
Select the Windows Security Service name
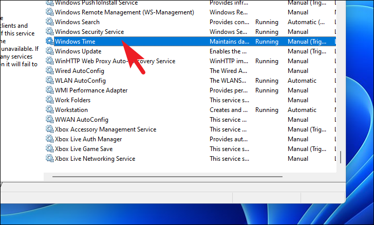coord(89,32)
